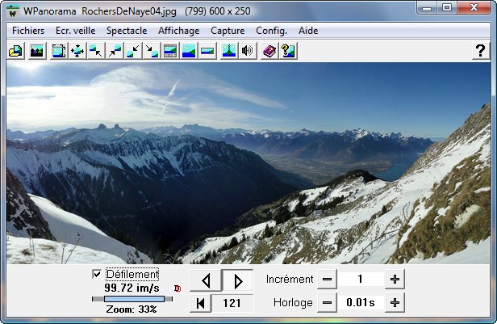Click the landscape icon with a bar along the bottom
The image size is (497, 324).
pos(170,51)
